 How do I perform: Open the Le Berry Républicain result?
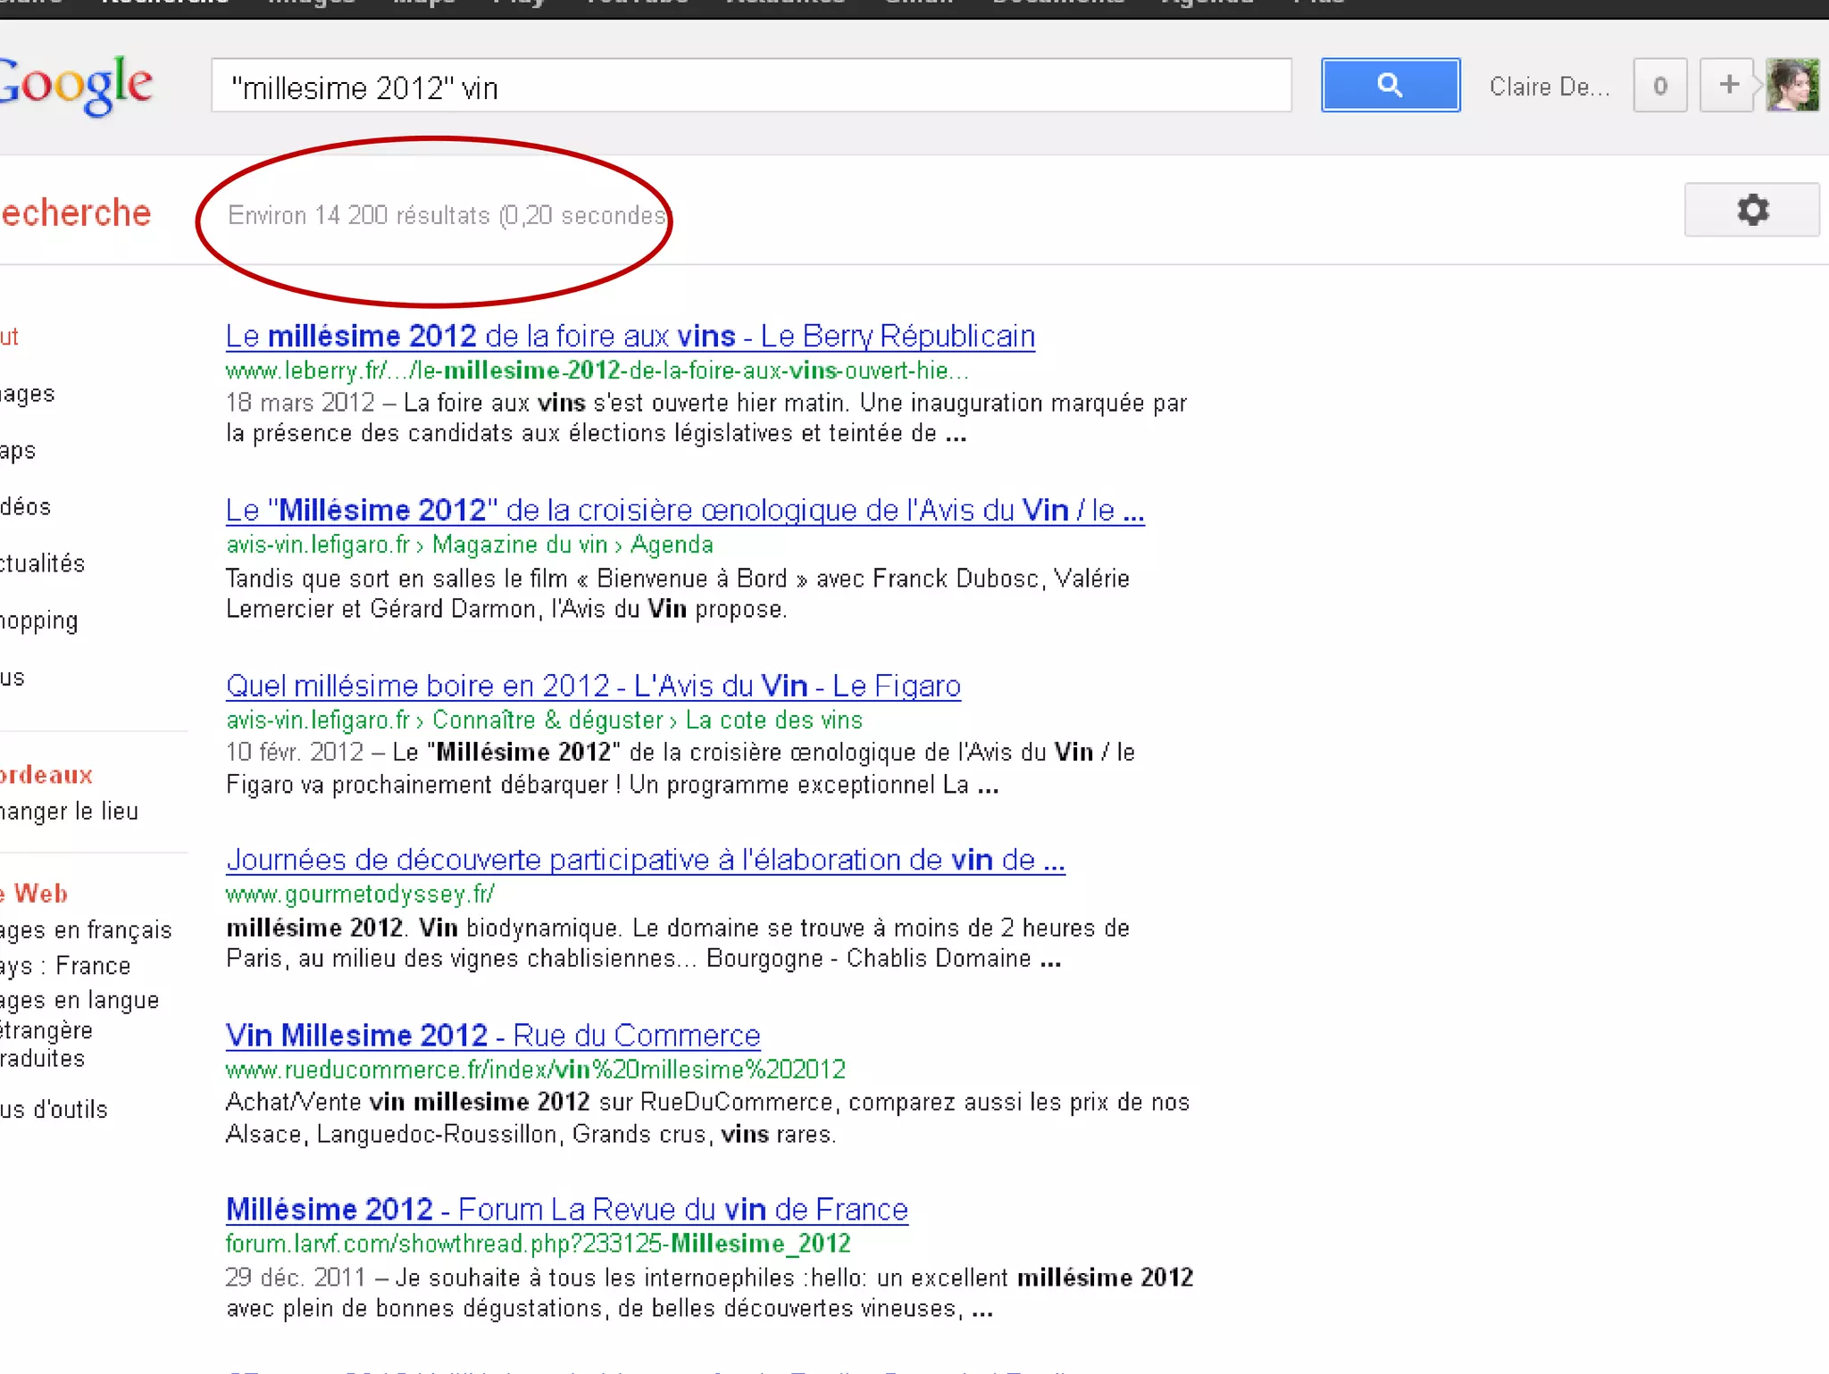click(x=631, y=336)
